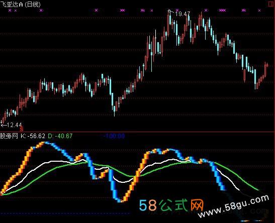Click the 19.47 high price label
The height and width of the screenshot is (223, 275).
tap(182, 14)
